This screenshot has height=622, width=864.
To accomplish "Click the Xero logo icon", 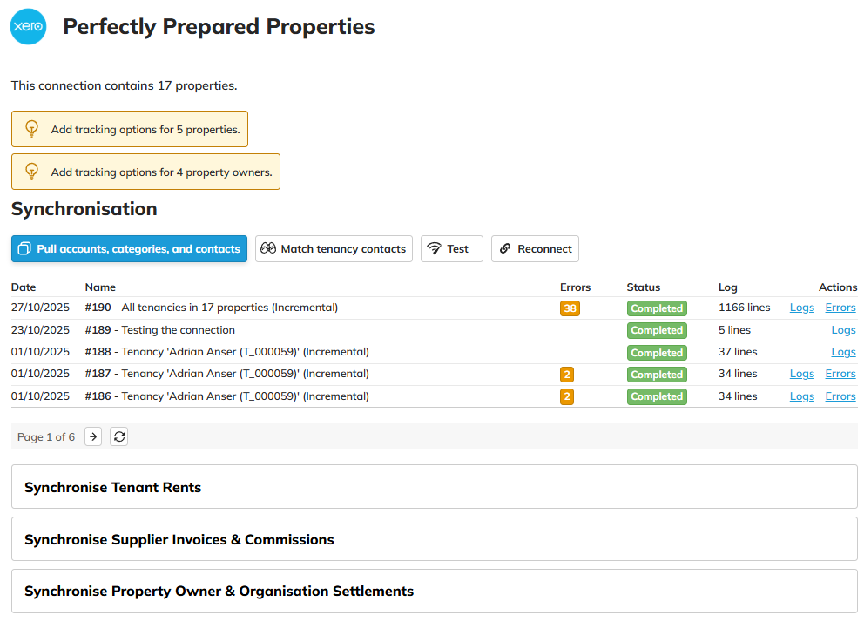I will tap(28, 27).
